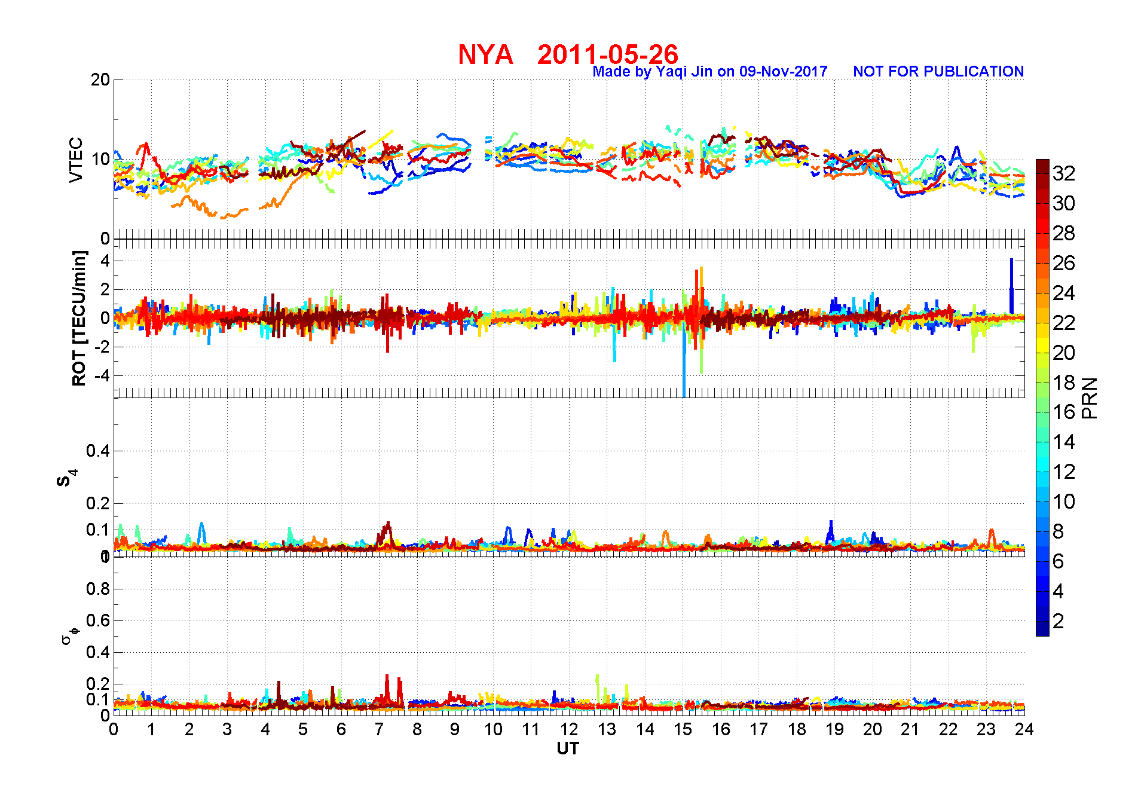Click UT axis tick label '21'
This screenshot has height=795, width=1138.
910,729
